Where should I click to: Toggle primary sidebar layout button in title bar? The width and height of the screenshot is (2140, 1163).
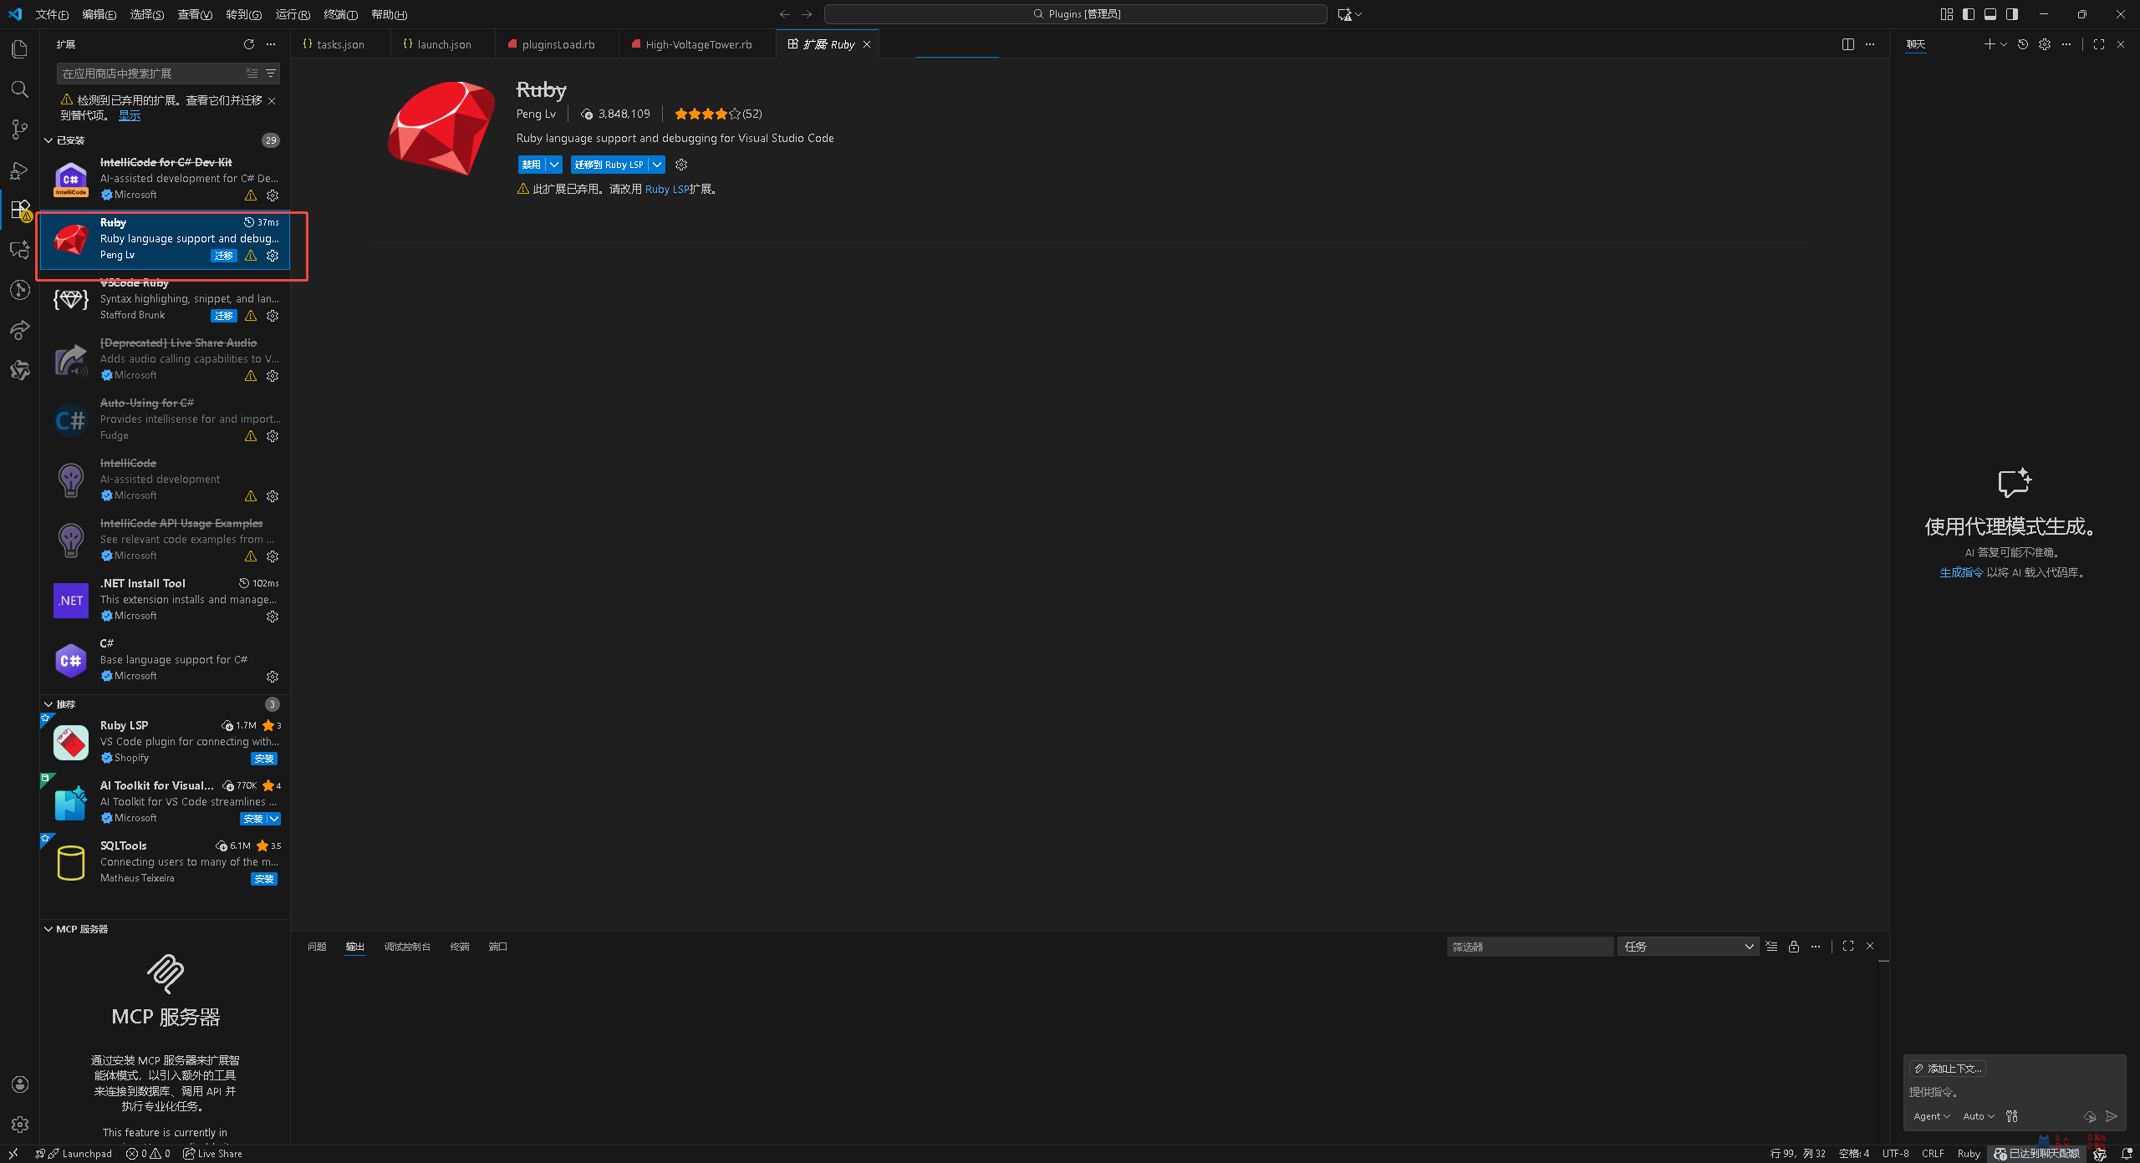point(1969,14)
